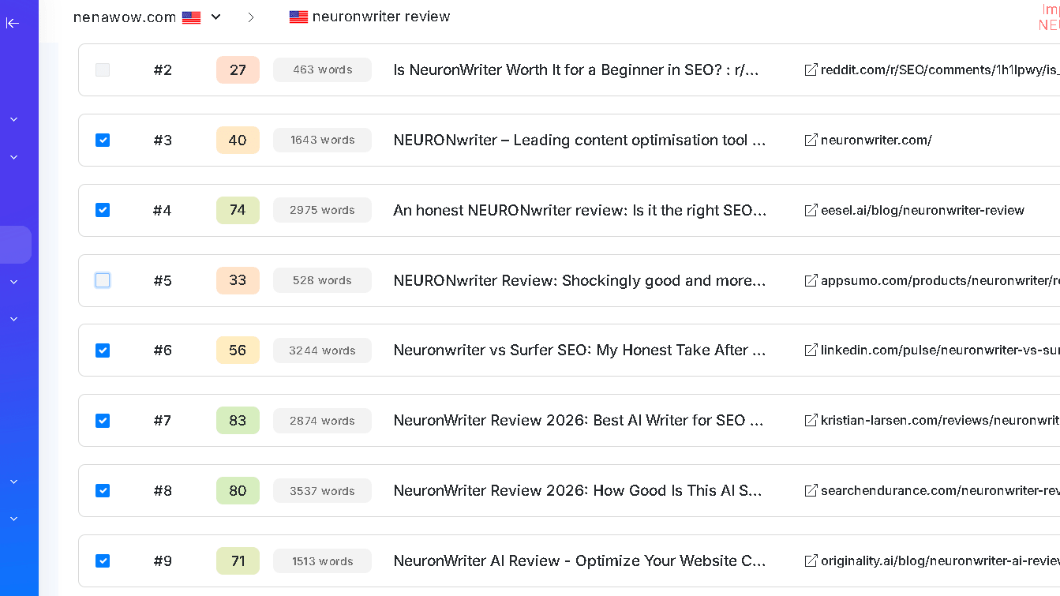Screen dimensions: 1060x596
Task: Click the '2975 words' badge
Action: point(322,210)
